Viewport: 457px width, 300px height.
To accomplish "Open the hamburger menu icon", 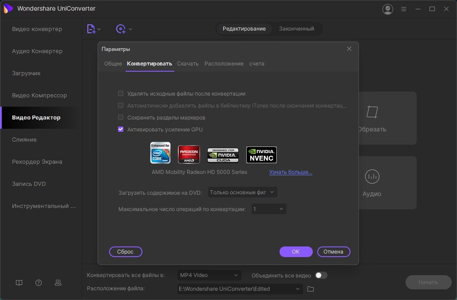I will click(404, 9).
